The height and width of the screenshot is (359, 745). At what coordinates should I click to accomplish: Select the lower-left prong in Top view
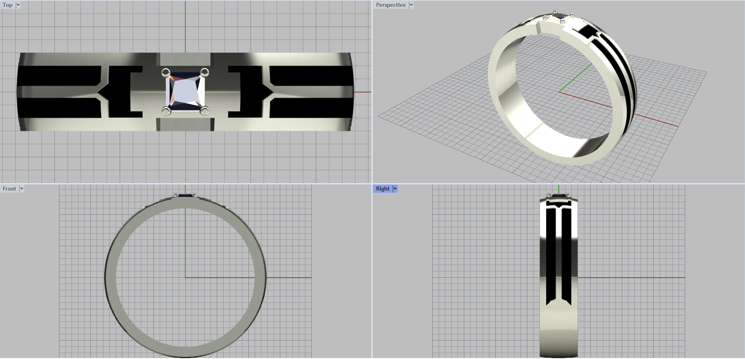(166, 111)
